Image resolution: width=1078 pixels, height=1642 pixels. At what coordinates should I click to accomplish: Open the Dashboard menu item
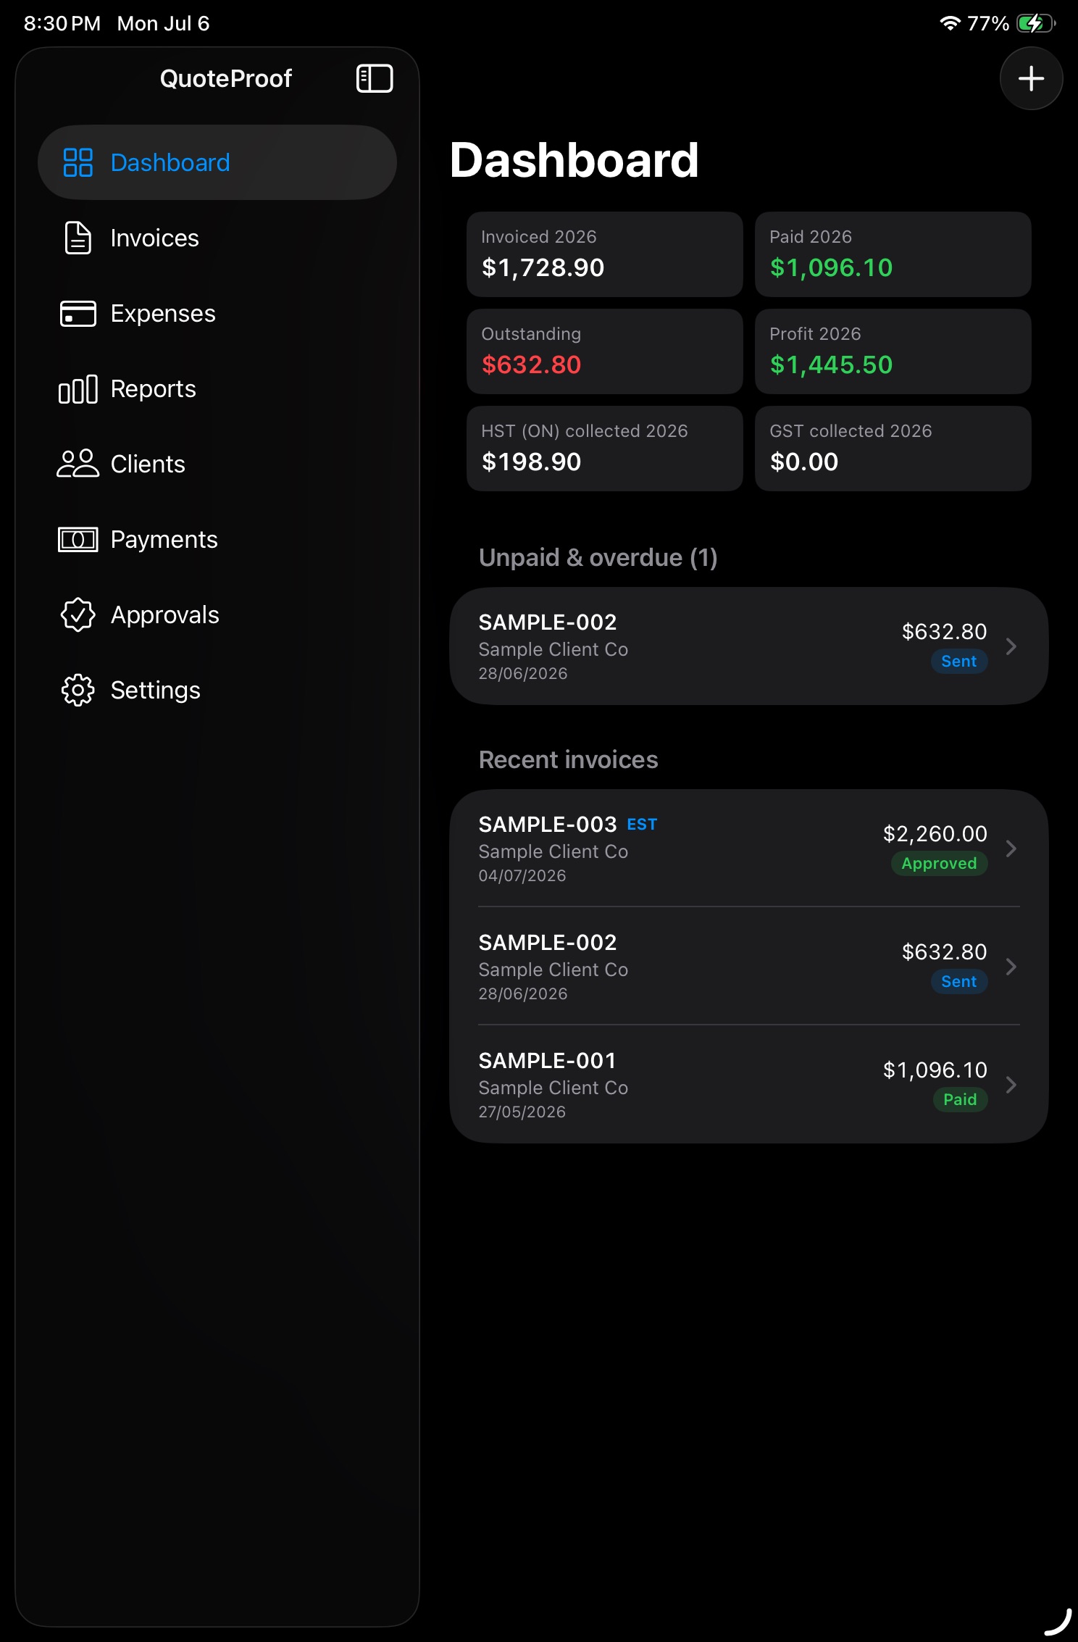pos(217,162)
